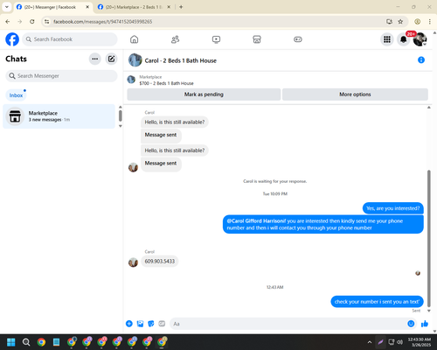Open Chrome three-dot menu
This screenshot has height=350, width=437.
pyautogui.click(x=430, y=22)
